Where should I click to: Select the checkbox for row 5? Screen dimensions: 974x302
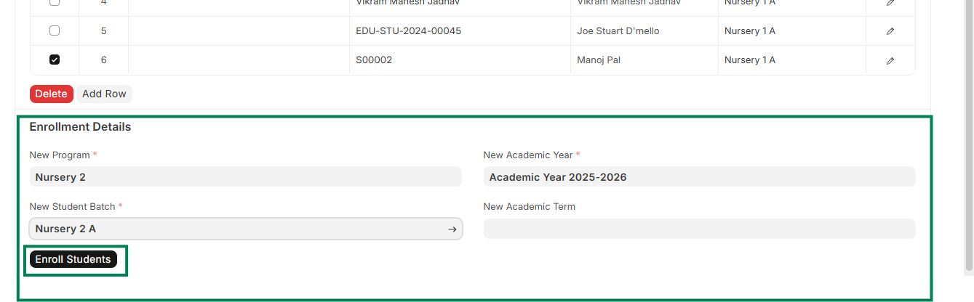[x=55, y=30]
